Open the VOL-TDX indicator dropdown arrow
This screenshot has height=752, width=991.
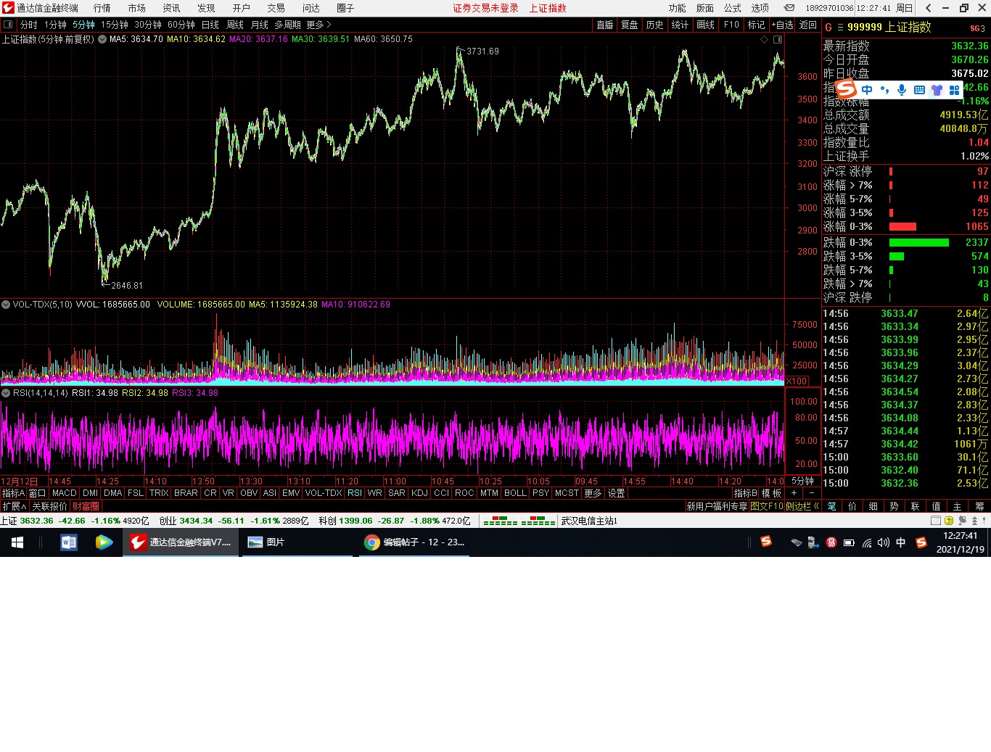(6, 305)
